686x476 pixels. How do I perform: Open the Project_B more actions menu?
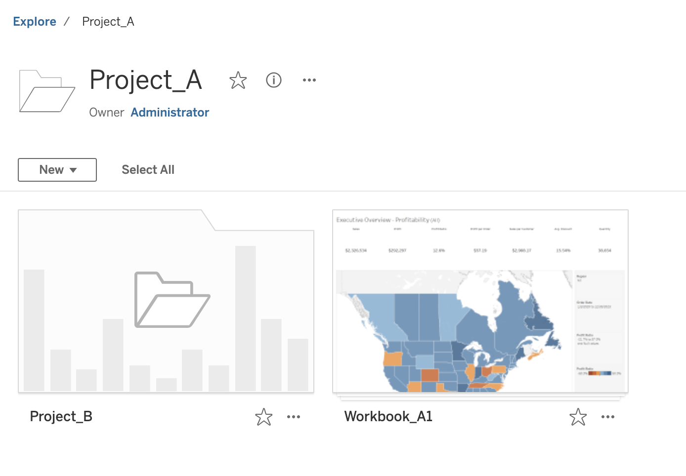click(x=294, y=417)
